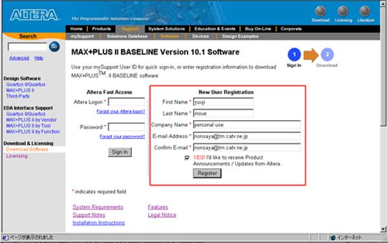Click the Register button
The width and height of the screenshot is (388, 243).
point(207,173)
